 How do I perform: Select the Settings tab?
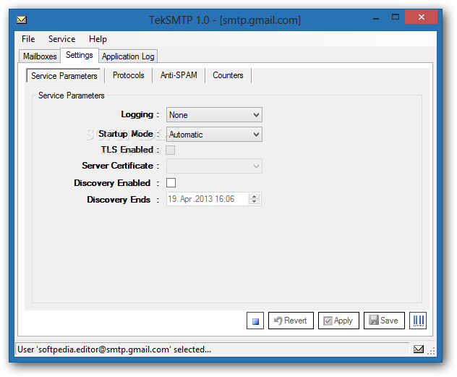(x=80, y=55)
